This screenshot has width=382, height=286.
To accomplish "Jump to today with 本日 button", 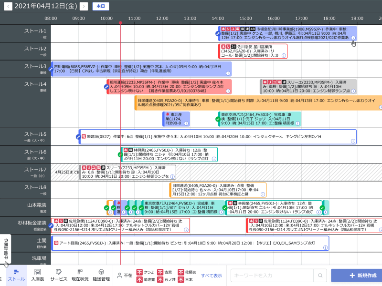I will [100, 6].
